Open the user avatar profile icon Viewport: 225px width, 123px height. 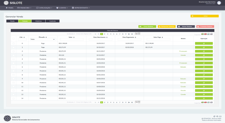pos(219,3)
